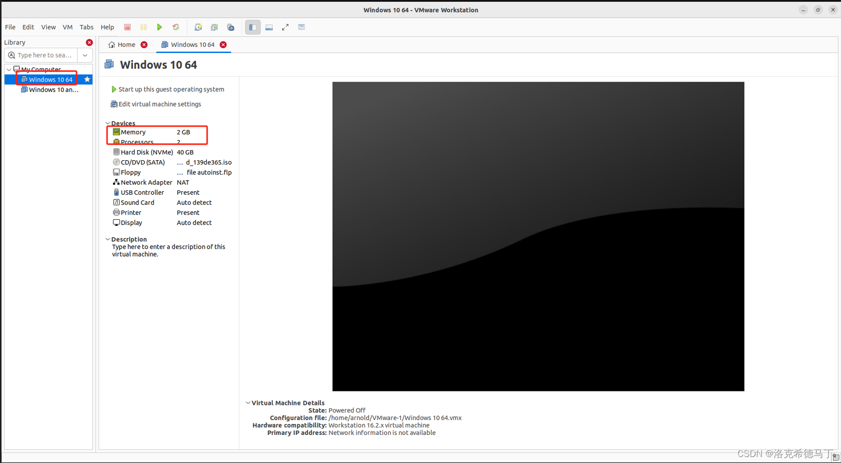The image size is (841, 463).
Task: Click the Revert to snapshot toolbar icon
Action: [214, 27]
